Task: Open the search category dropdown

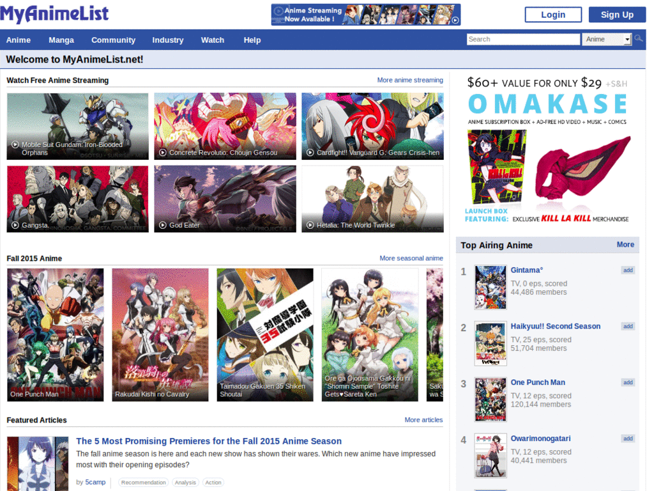Action: click(x=606, y=38)
